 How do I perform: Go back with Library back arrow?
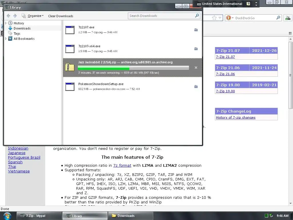point(8,16)
